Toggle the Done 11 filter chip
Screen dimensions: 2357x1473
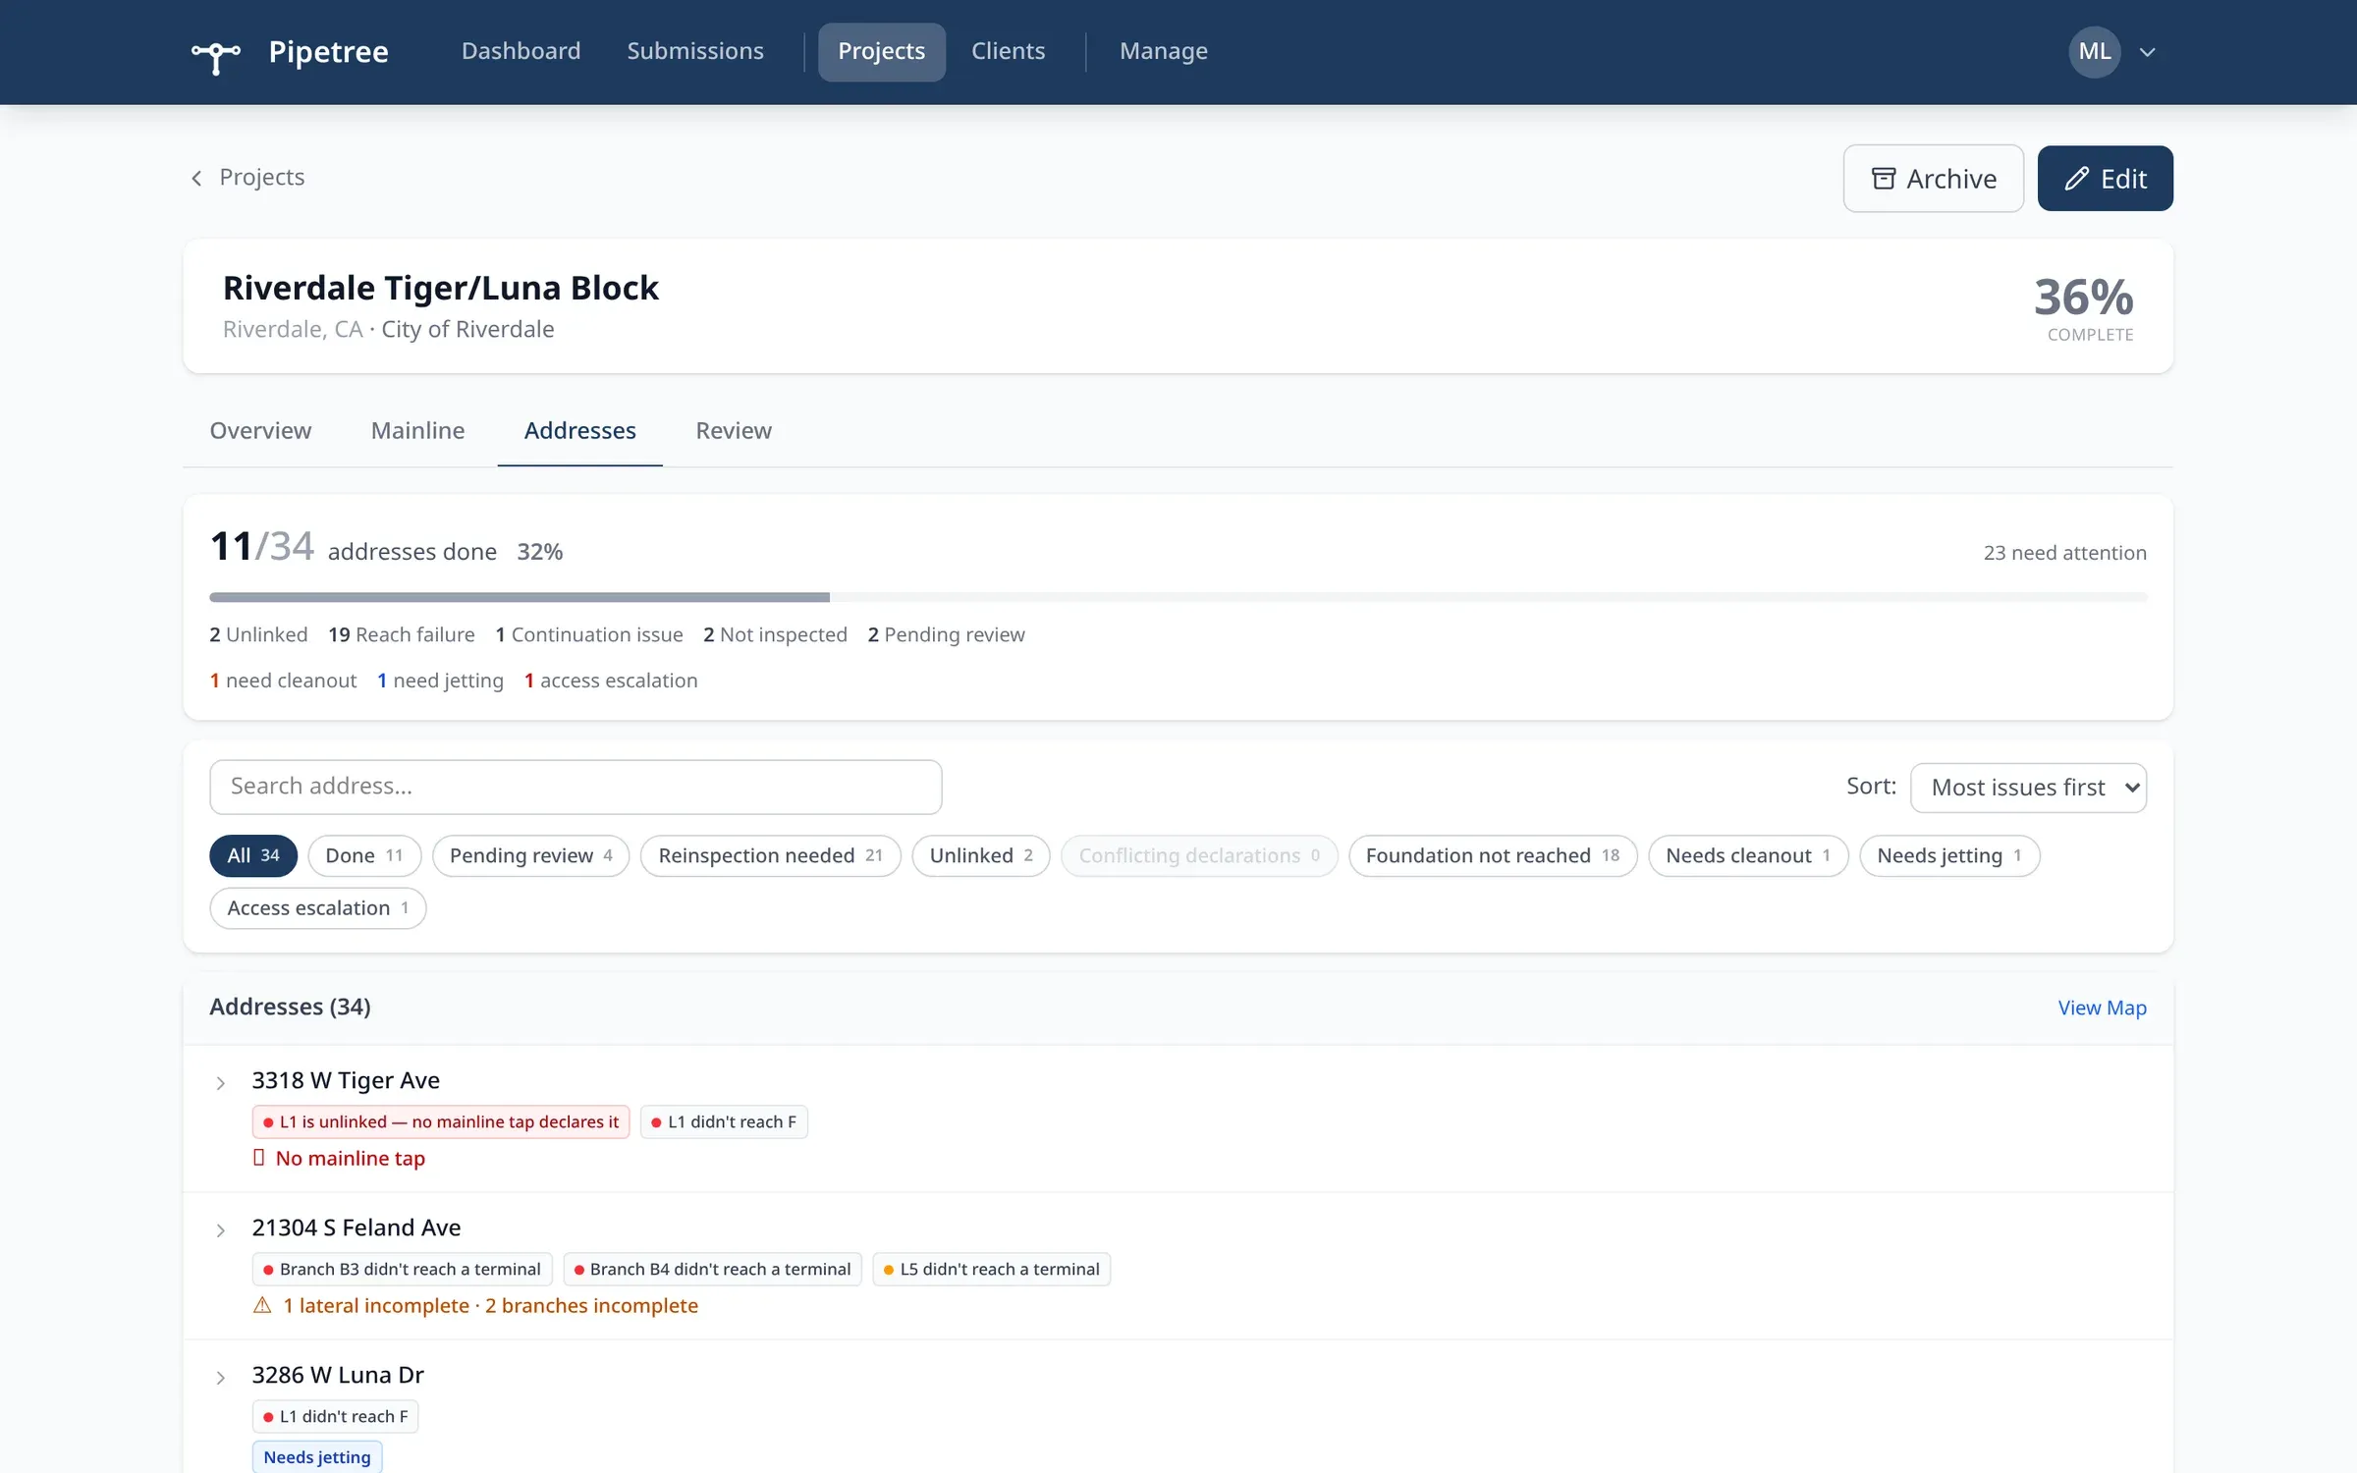pos(364,855)
